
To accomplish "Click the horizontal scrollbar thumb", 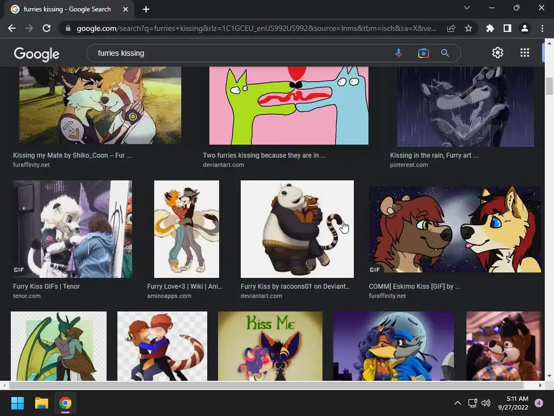I will pos(266,385).
